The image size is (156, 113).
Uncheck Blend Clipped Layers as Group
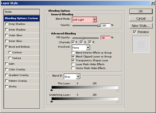[73, 56]
